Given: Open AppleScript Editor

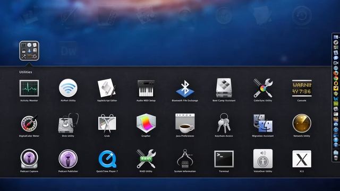Looking at the screenshot, I should point(107,88).
